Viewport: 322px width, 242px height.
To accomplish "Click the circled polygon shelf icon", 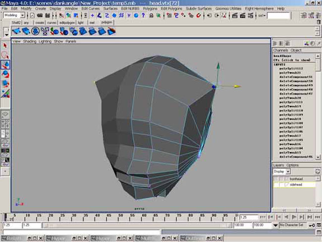I will click(35, 31).
